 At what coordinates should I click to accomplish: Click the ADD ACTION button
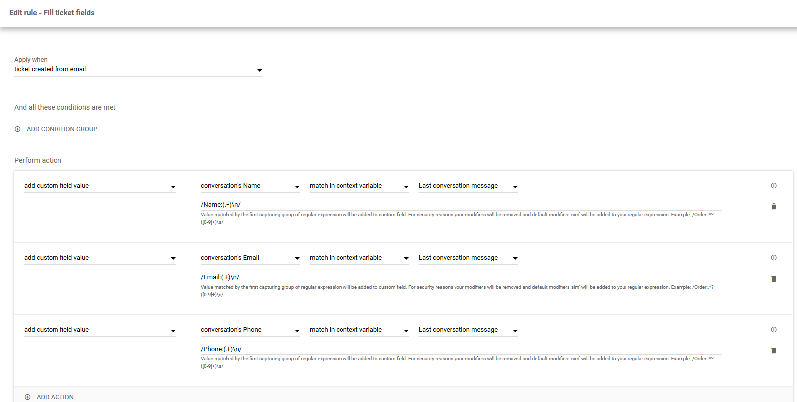55,397
